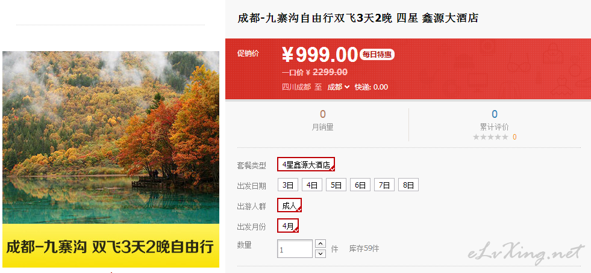Viewport: 591px width, 273px height.
Task: Choose departure date 7日
Action: point(384,185)
